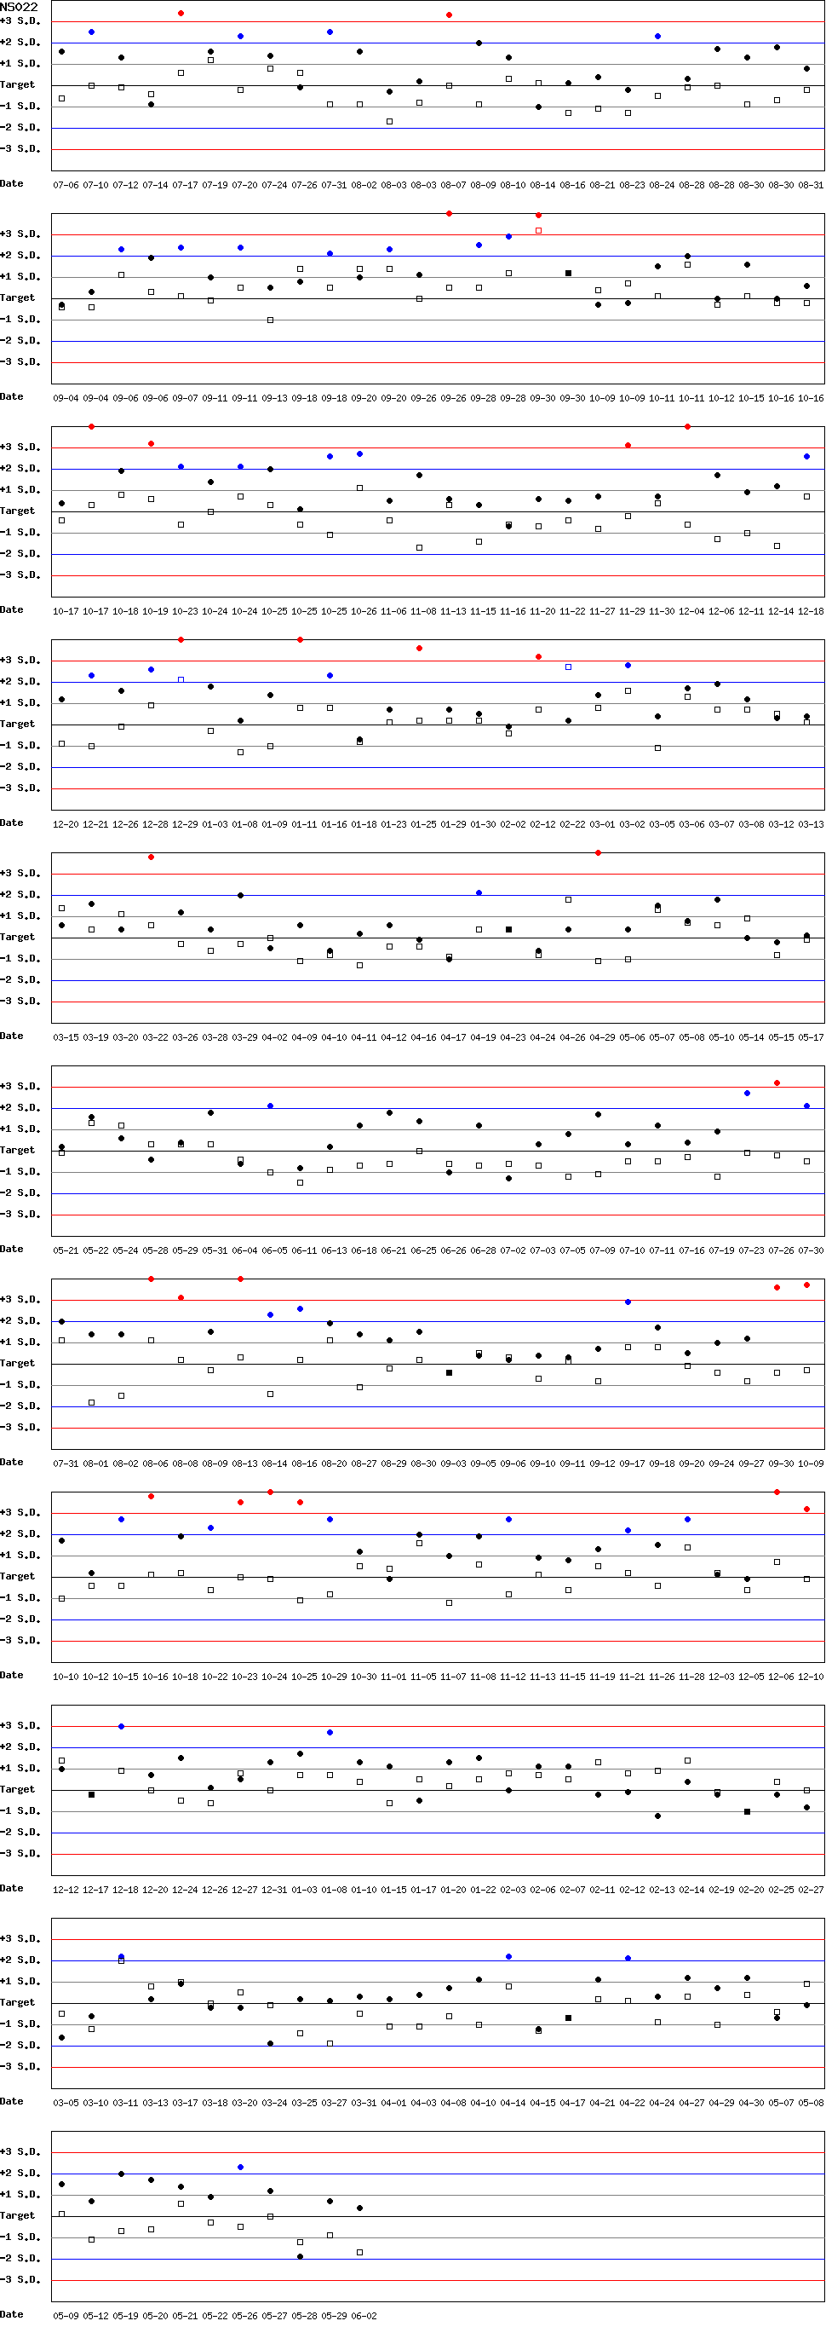Select the filled black square above 04-17

point(568,2018)
